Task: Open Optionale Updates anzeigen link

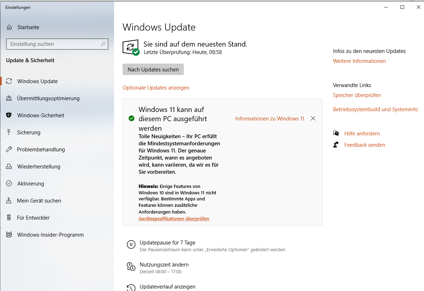Action: [x=156, y=88]
